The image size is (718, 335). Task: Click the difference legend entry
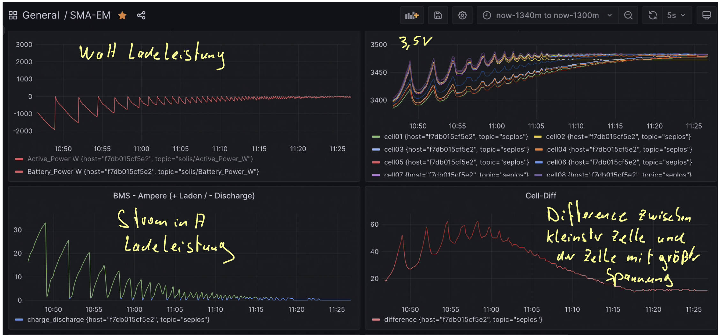click(463, 319)
